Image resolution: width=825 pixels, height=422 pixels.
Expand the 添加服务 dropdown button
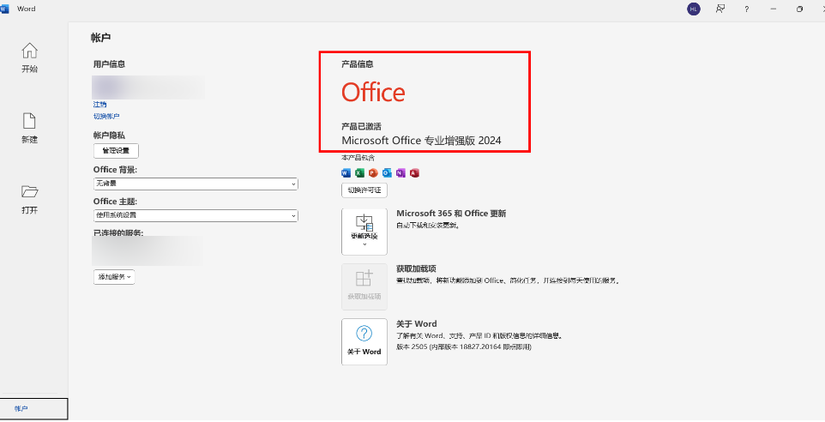coord(114,277)
